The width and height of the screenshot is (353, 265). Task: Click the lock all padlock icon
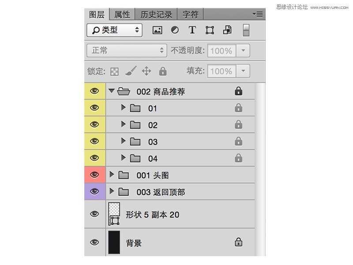pos(163,71)
